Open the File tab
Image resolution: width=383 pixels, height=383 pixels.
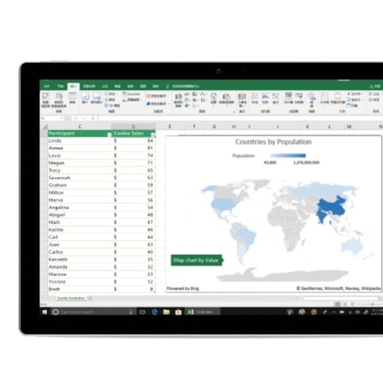tap(47, 86)
